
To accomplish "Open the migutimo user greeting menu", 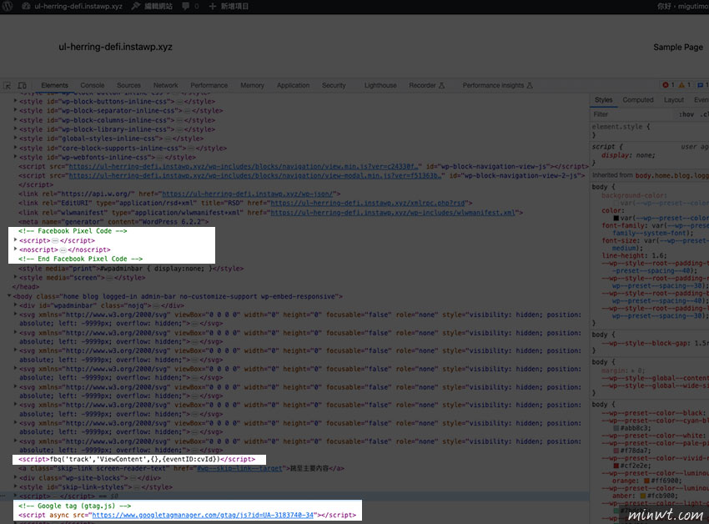I will point(683,7).
